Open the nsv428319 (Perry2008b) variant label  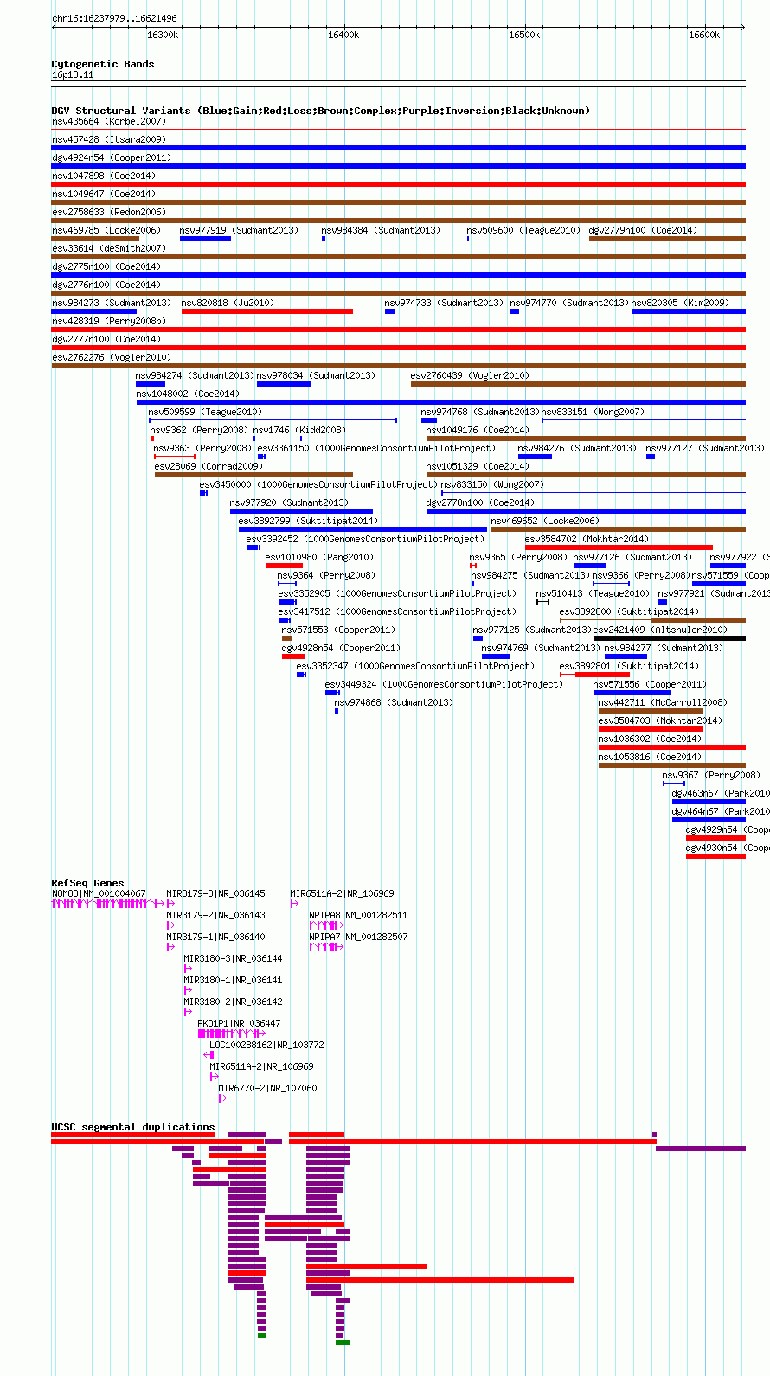(108, 321)
